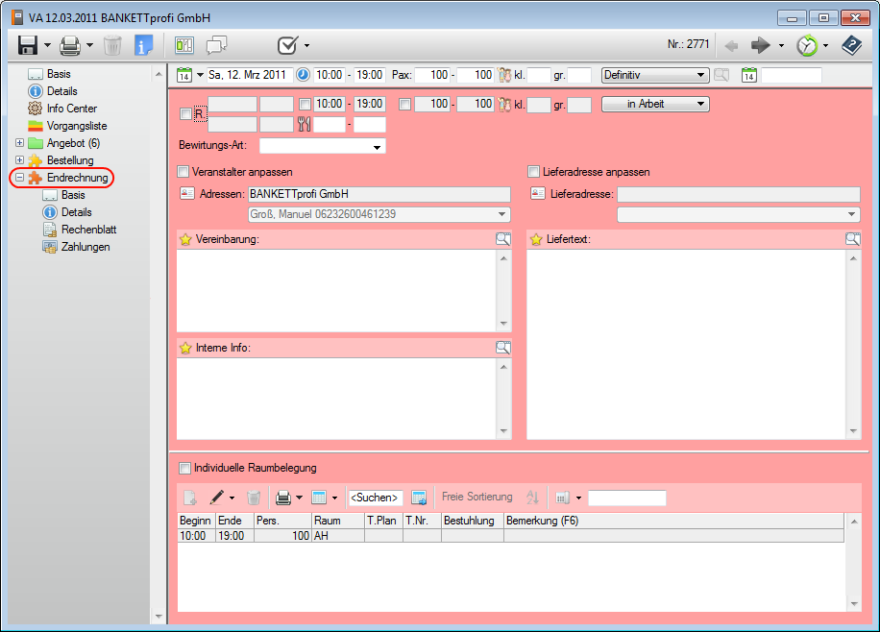Click the help book icon
Screen dimensions: 880x632
pos(851,45)
